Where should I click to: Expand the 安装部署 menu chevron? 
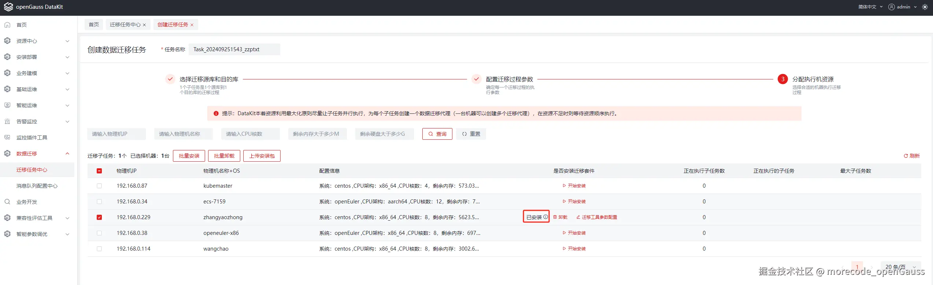(x=67, y=57)
